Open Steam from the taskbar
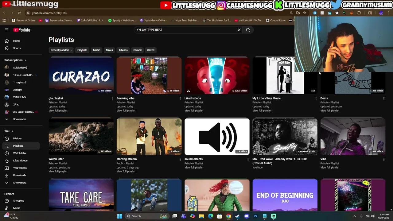 pyautogui.click(x=237, y=216)
